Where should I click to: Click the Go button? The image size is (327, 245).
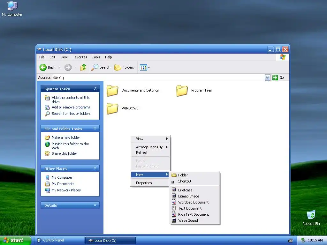tap(278, 78)
